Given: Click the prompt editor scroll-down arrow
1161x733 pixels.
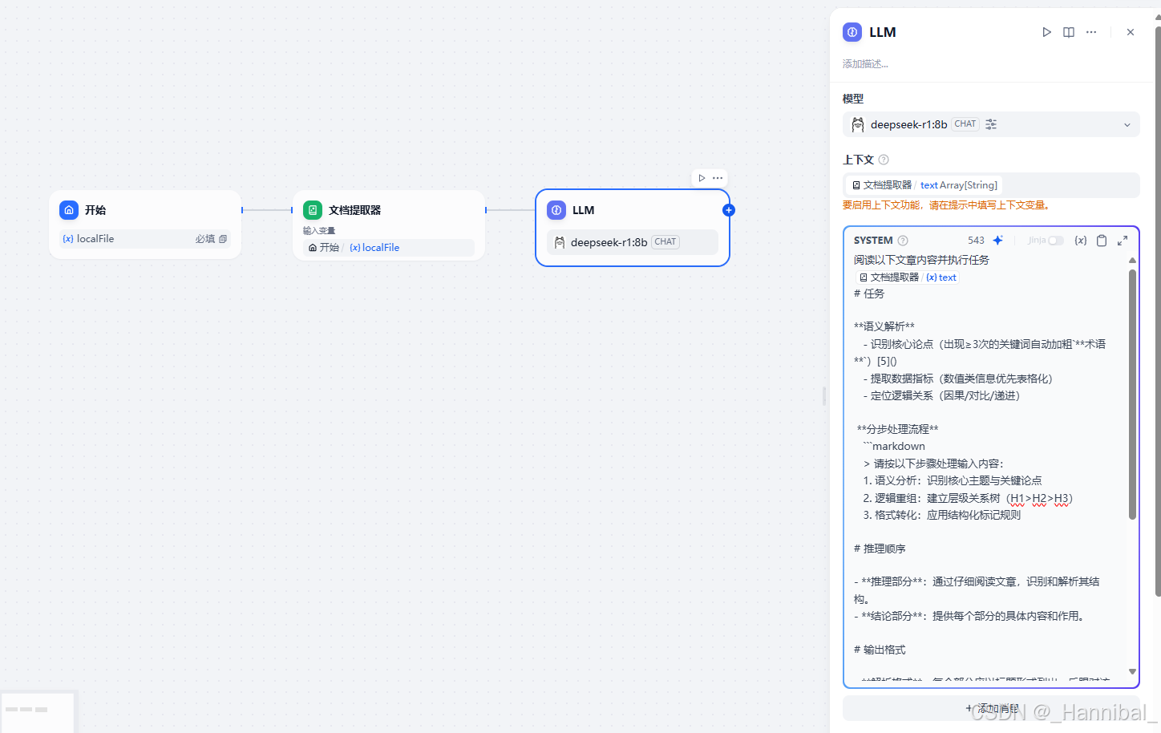Looking at the screenshot, I should click(1132, 672).
